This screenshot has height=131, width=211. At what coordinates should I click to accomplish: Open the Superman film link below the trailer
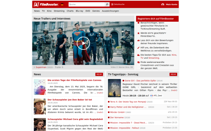pos(41,67)
